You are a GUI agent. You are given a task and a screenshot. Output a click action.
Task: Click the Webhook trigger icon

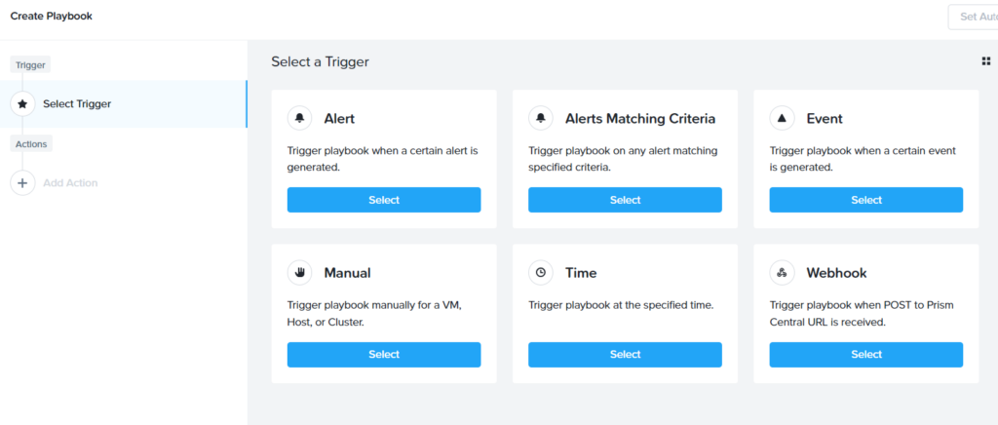[x=783, y=273]
